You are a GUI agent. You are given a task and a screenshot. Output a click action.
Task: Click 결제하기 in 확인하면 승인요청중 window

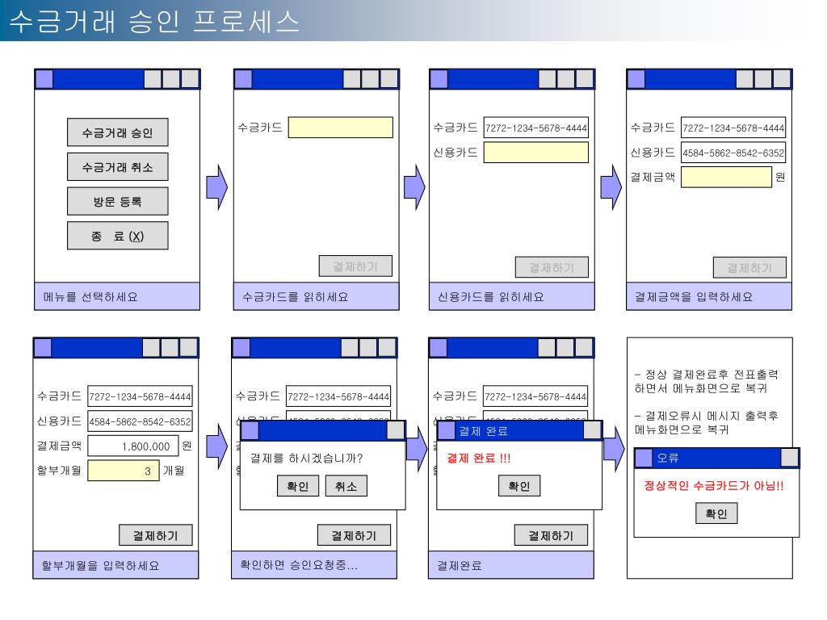[x=354, y=535]
